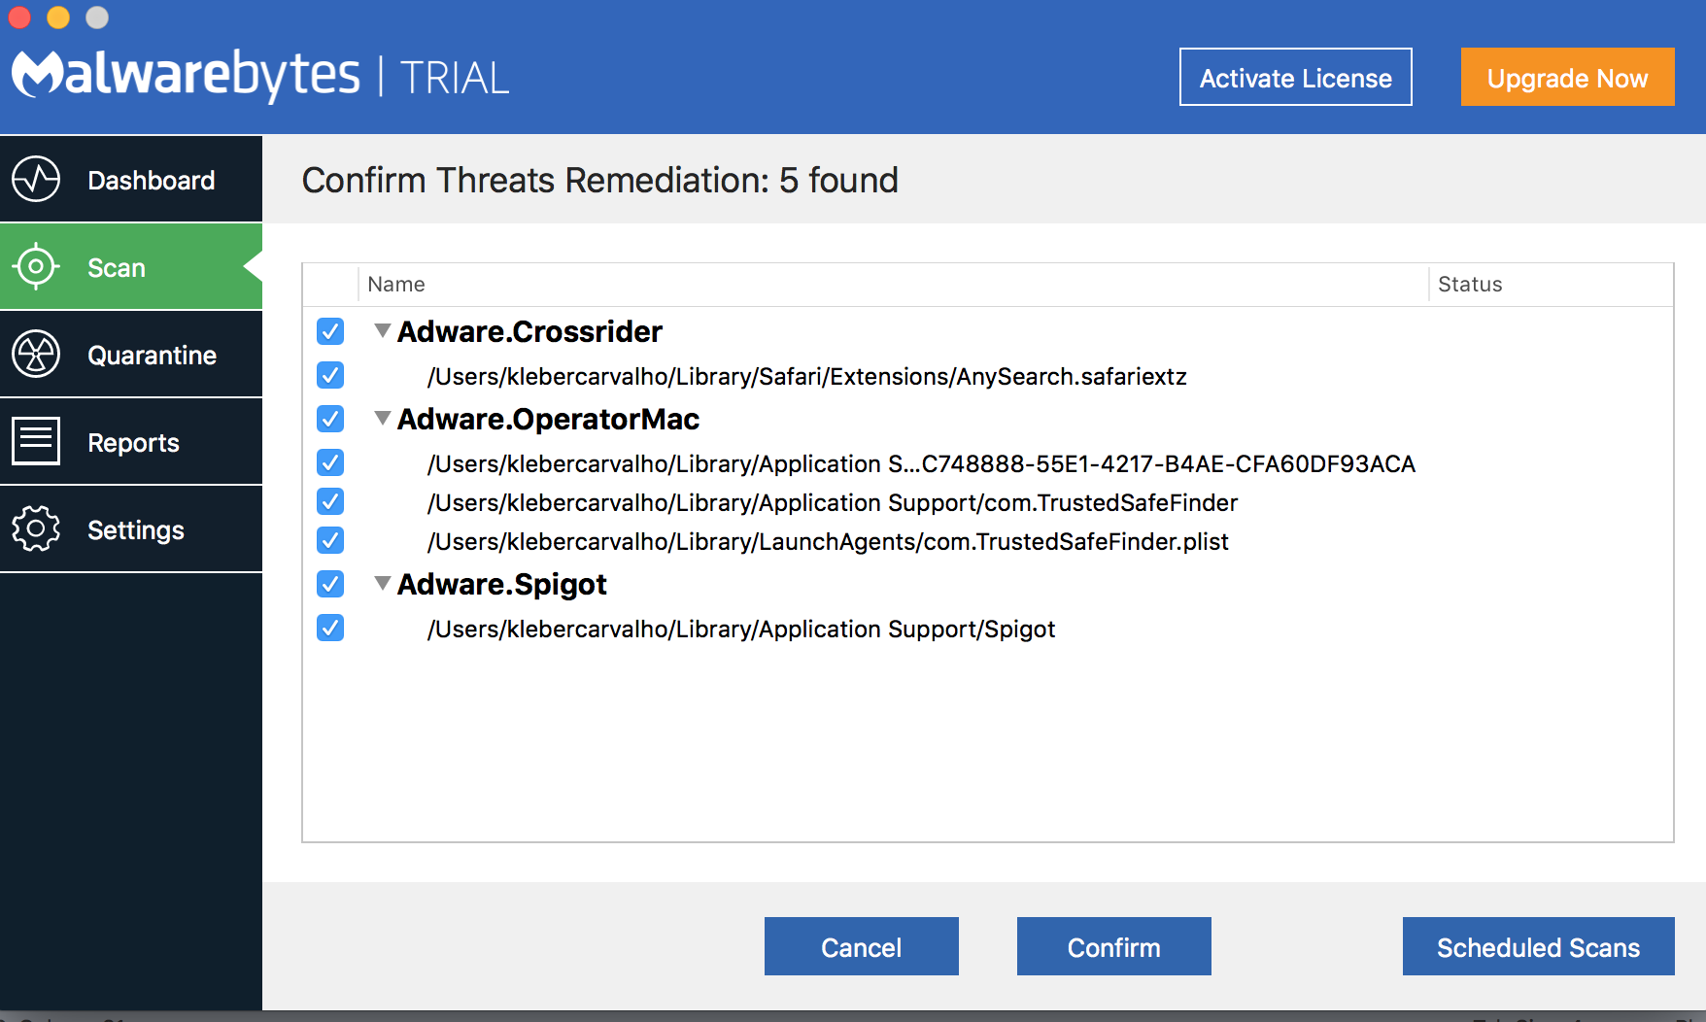Click the Dashboard pulse icon

[36, 180]
